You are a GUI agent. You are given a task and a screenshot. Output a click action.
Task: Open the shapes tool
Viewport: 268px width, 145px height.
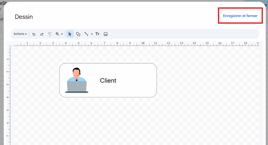coord(78,34)
